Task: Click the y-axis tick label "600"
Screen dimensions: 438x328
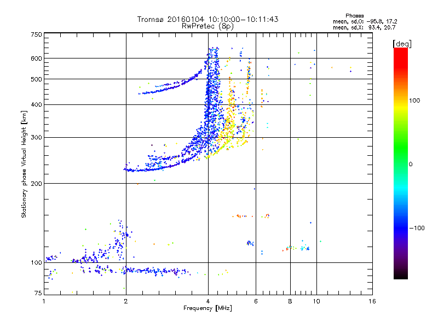Action: [36, 58]
